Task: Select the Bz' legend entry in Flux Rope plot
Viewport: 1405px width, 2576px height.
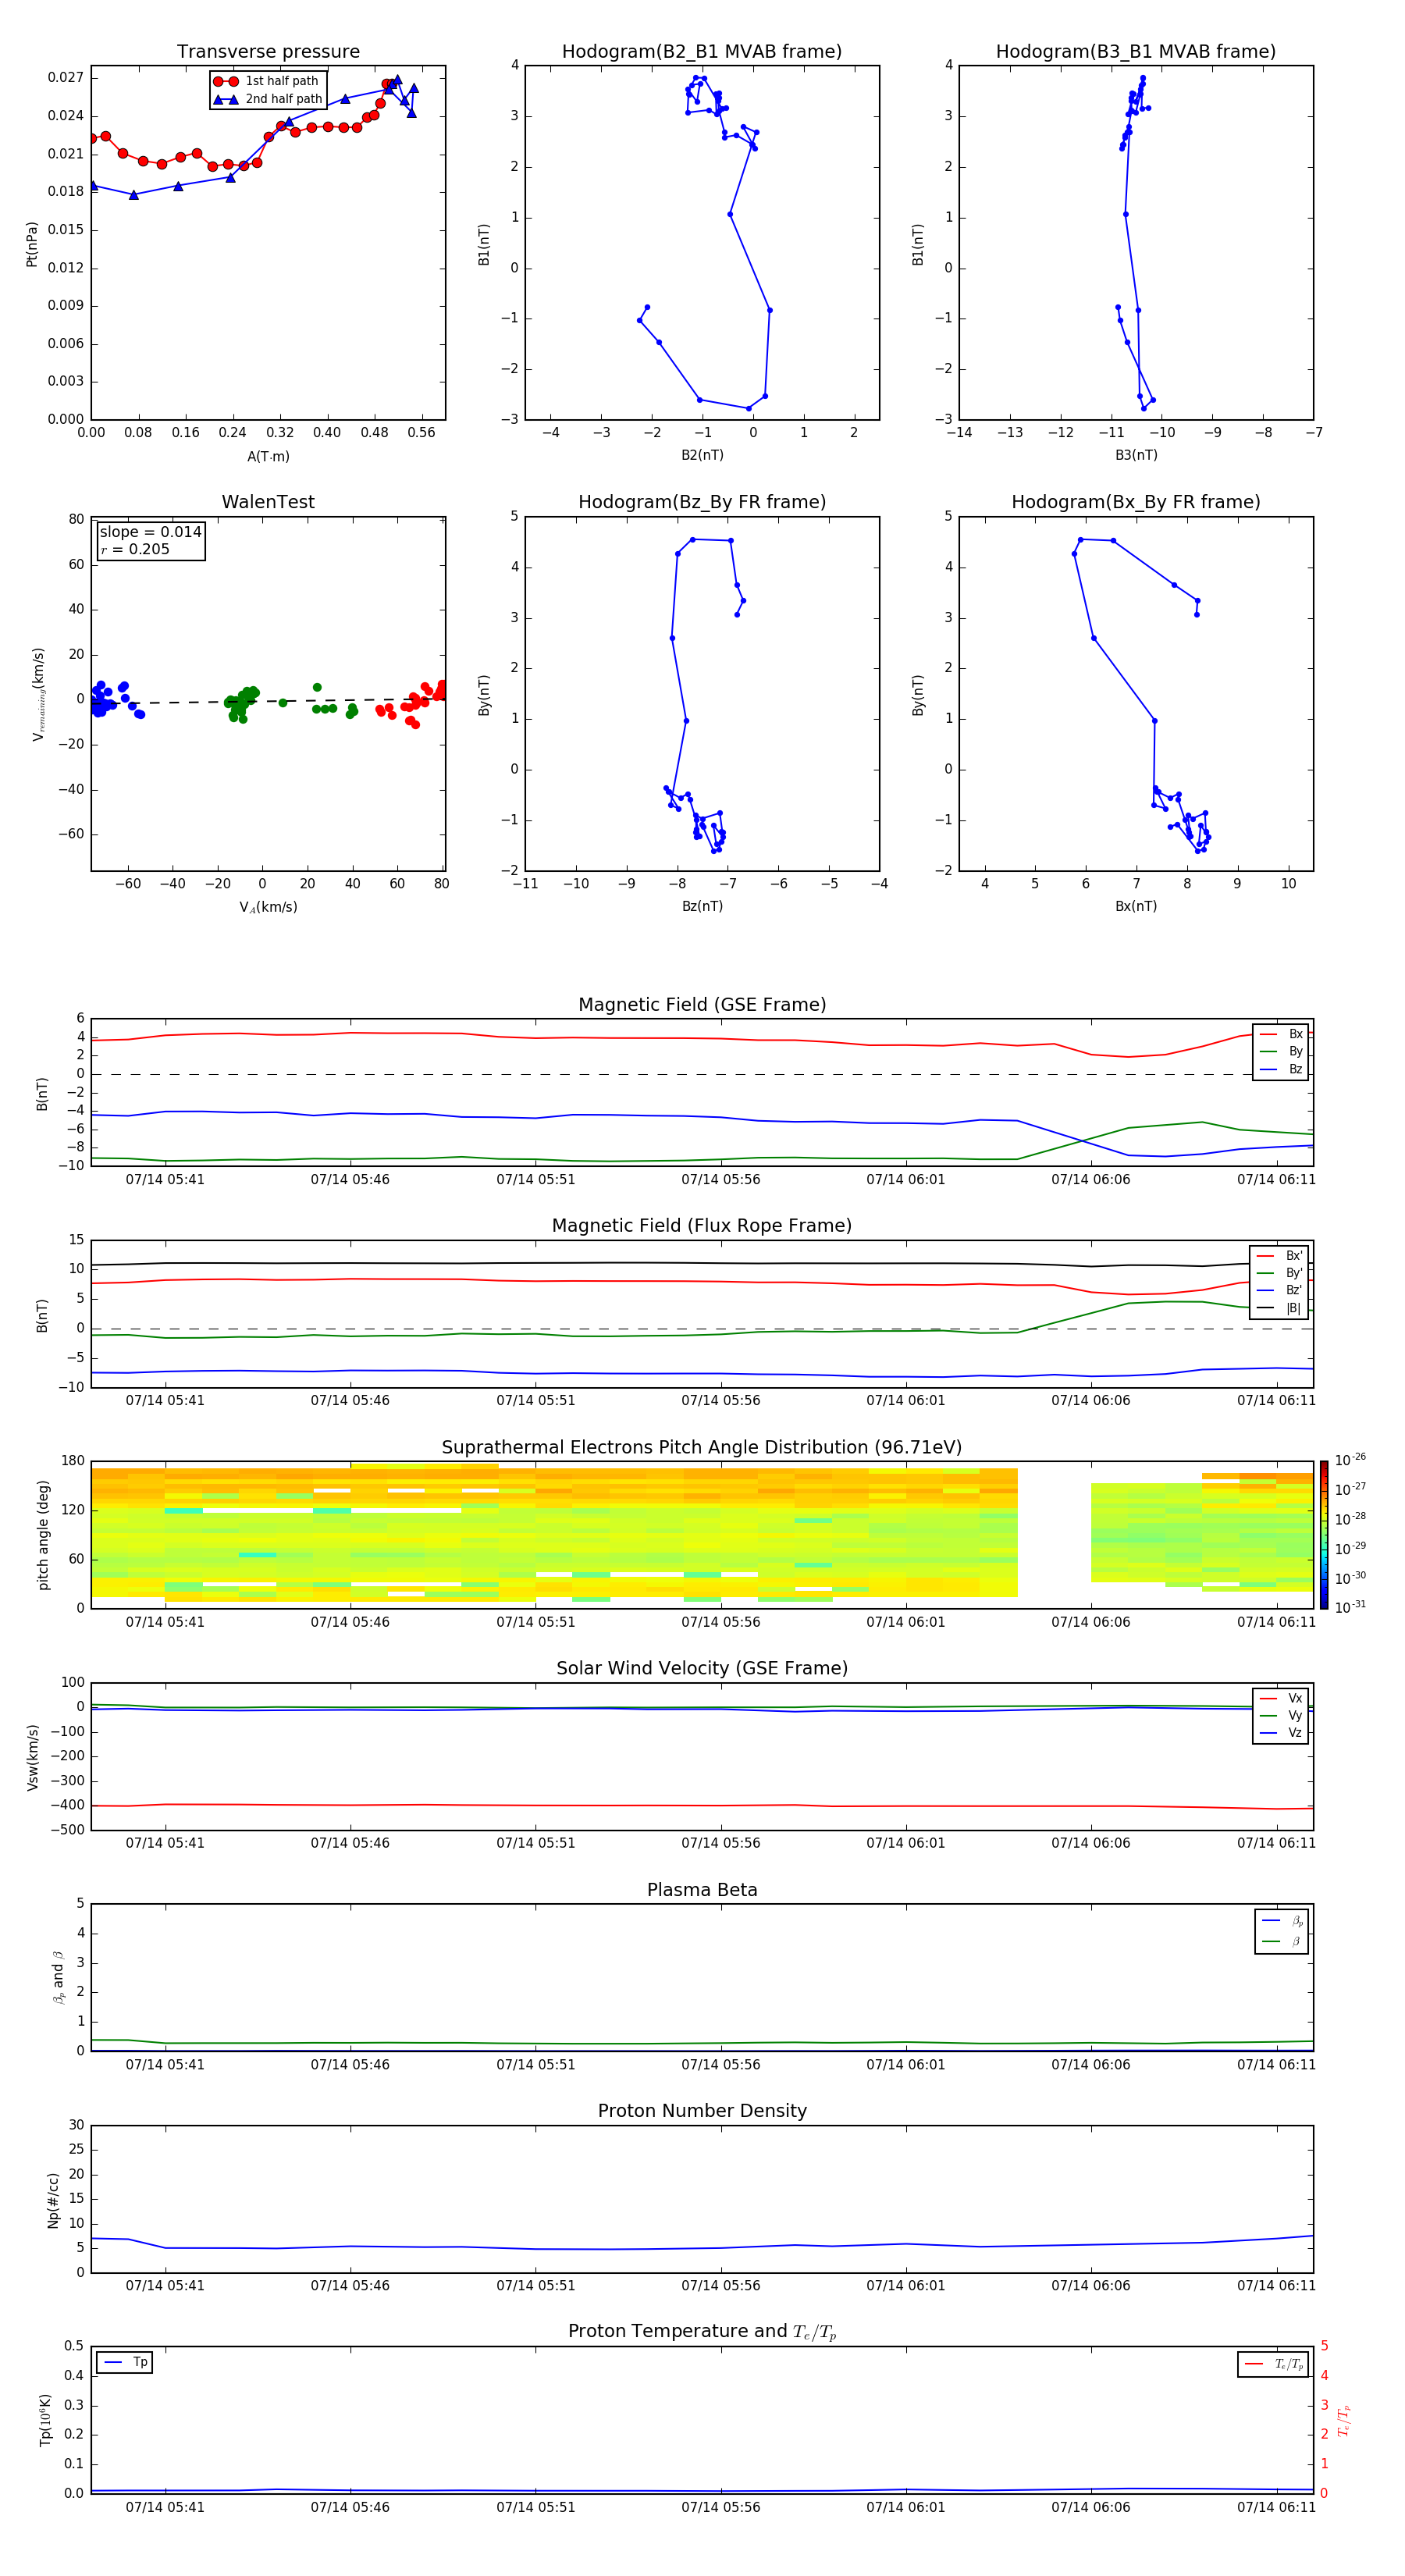Action: point(1280,1290)
